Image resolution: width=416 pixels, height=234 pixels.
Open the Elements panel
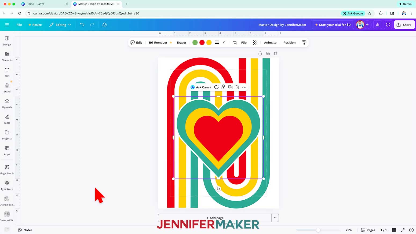7,57
